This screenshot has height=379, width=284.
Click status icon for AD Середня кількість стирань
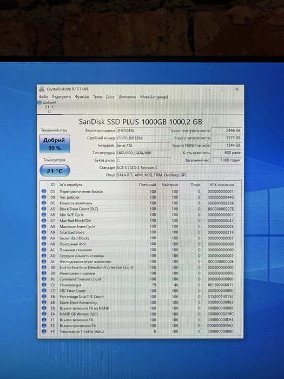[x=44, y=256]
